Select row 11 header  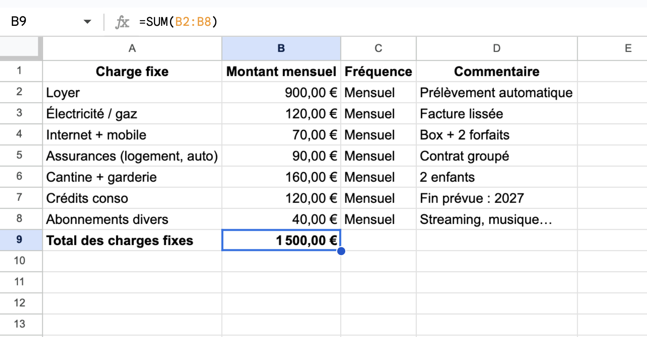point(21,282)
